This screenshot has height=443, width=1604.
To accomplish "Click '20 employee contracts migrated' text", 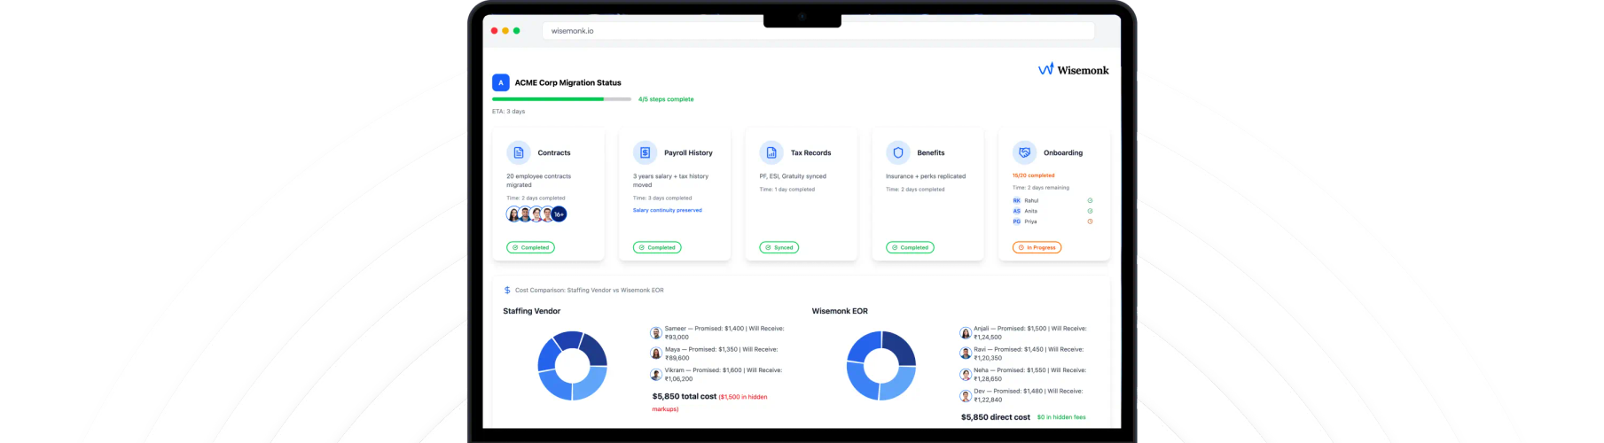I will [x=539, y=181].
